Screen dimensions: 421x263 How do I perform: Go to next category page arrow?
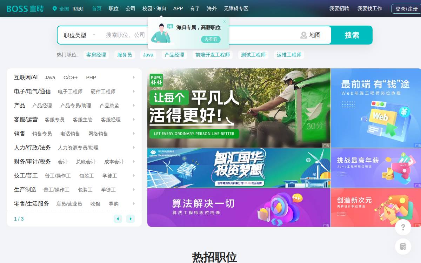pyautogui.click(x=131, y=219)
